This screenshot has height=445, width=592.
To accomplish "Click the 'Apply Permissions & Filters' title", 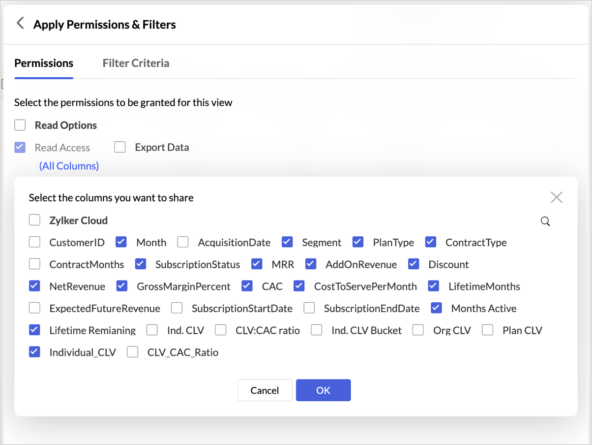I will (105, 24).
